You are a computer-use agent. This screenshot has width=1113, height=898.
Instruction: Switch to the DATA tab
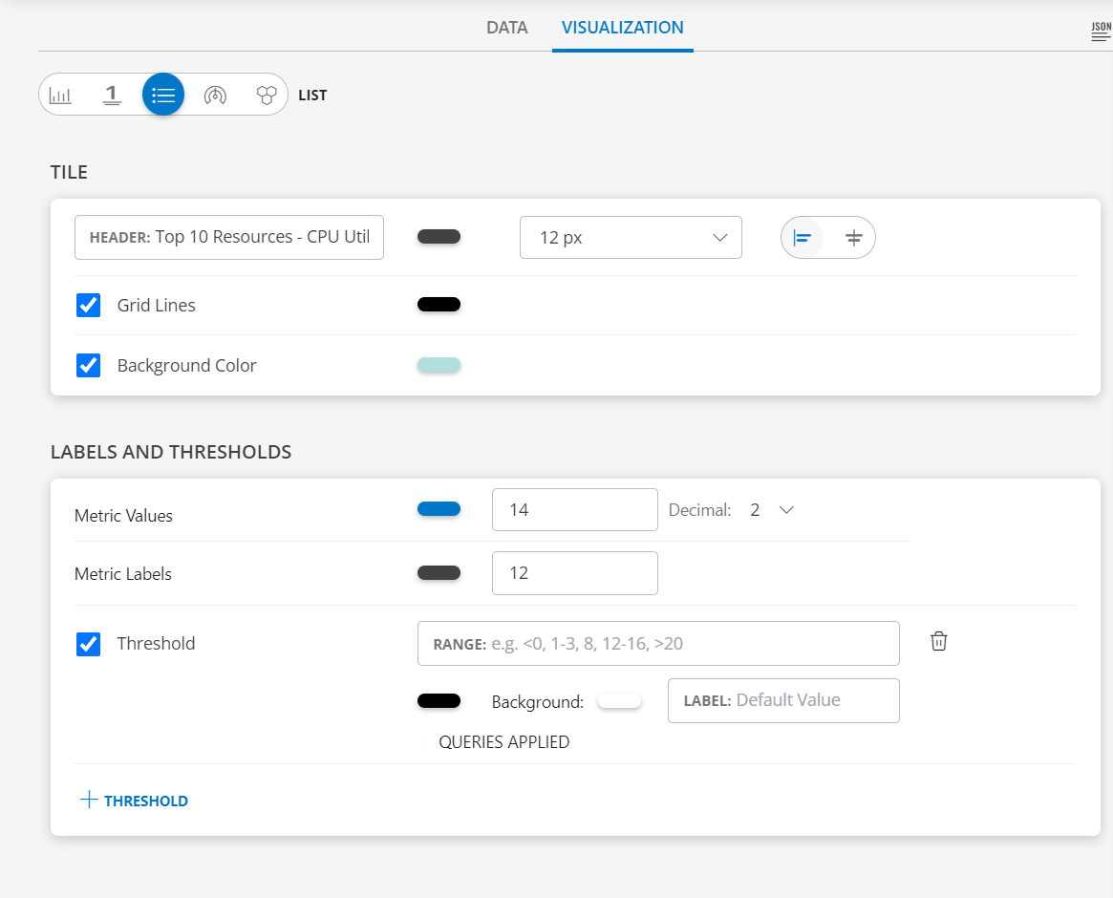(x=506, y=28)
